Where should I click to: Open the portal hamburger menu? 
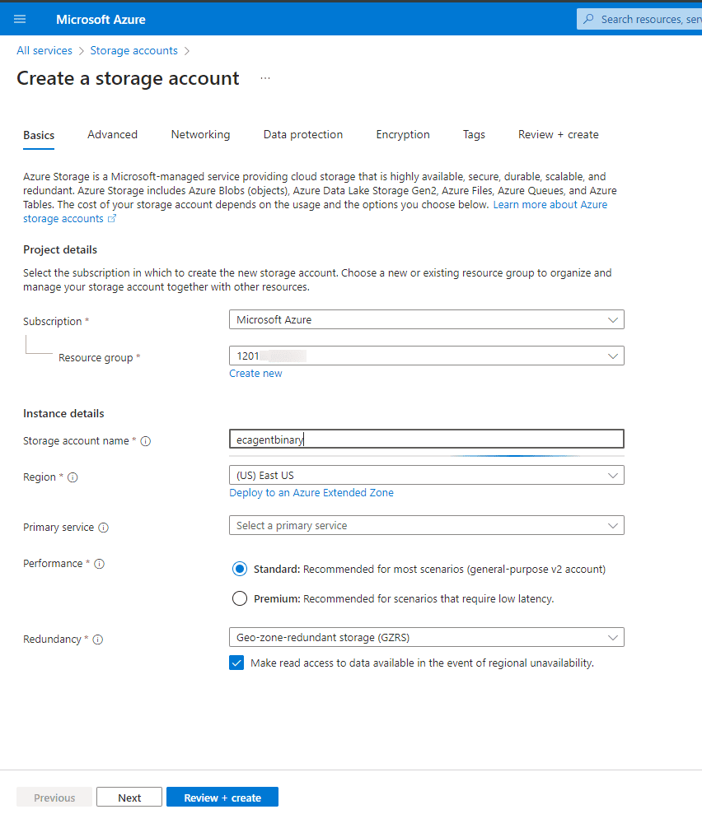pos(20,19)
